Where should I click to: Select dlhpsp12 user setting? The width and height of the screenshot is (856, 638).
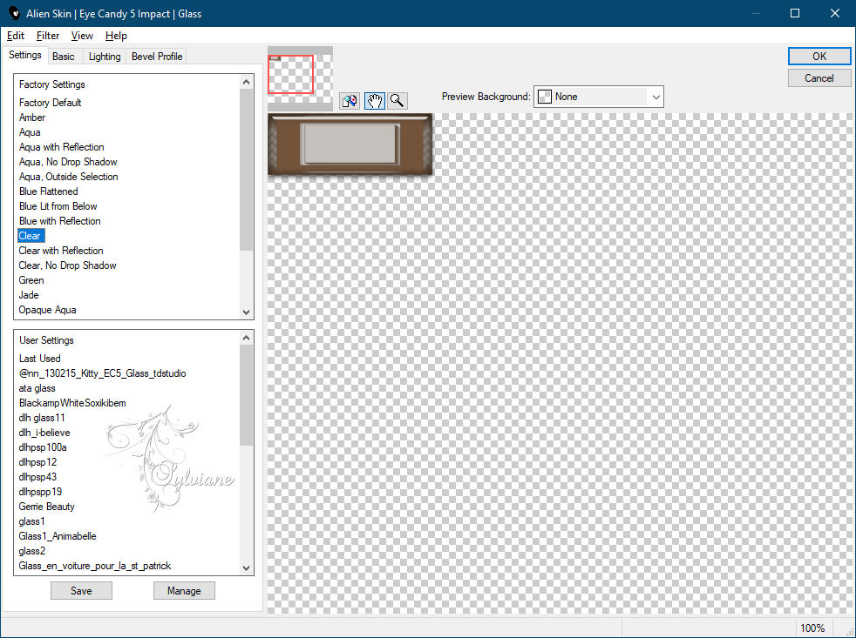(x=37, y=462)
